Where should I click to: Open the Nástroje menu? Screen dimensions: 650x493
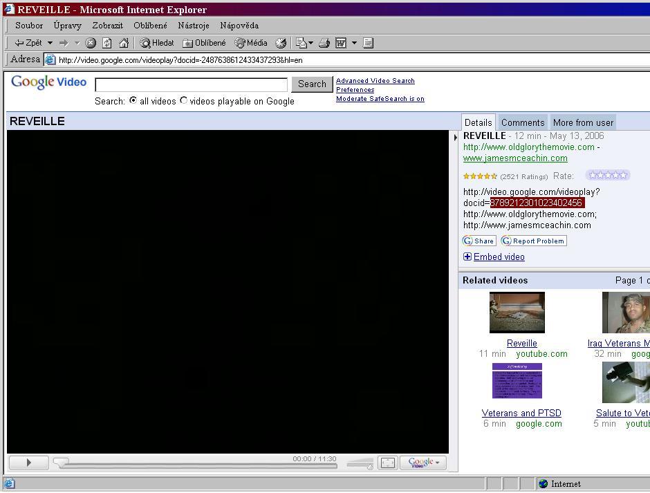coord(193,26)
